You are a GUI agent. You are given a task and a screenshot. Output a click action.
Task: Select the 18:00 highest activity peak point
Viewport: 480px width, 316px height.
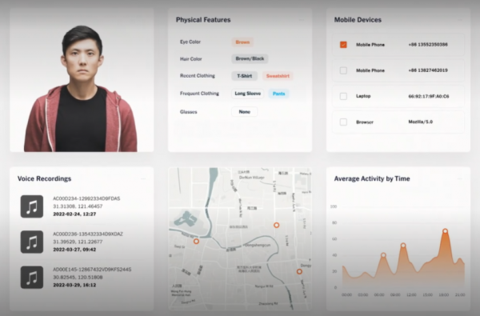(x=445, y=231)
